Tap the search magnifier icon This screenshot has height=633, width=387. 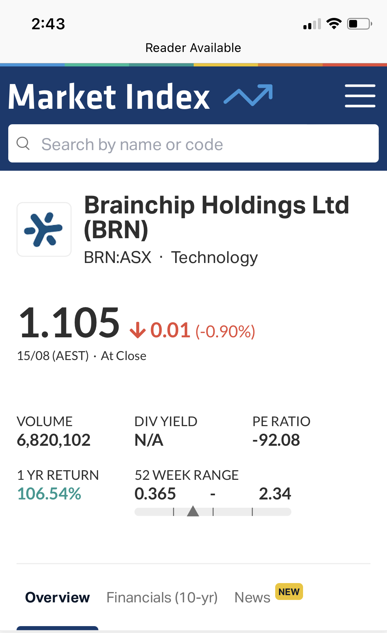point(23,143)
